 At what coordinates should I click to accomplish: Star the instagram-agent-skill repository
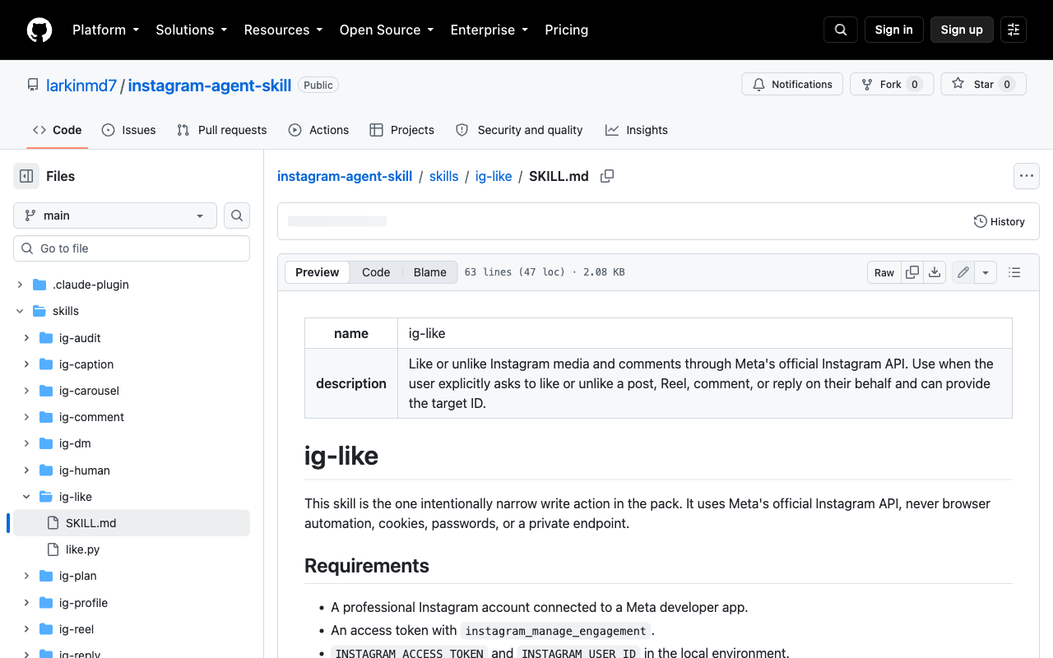(x=984, y=85)
